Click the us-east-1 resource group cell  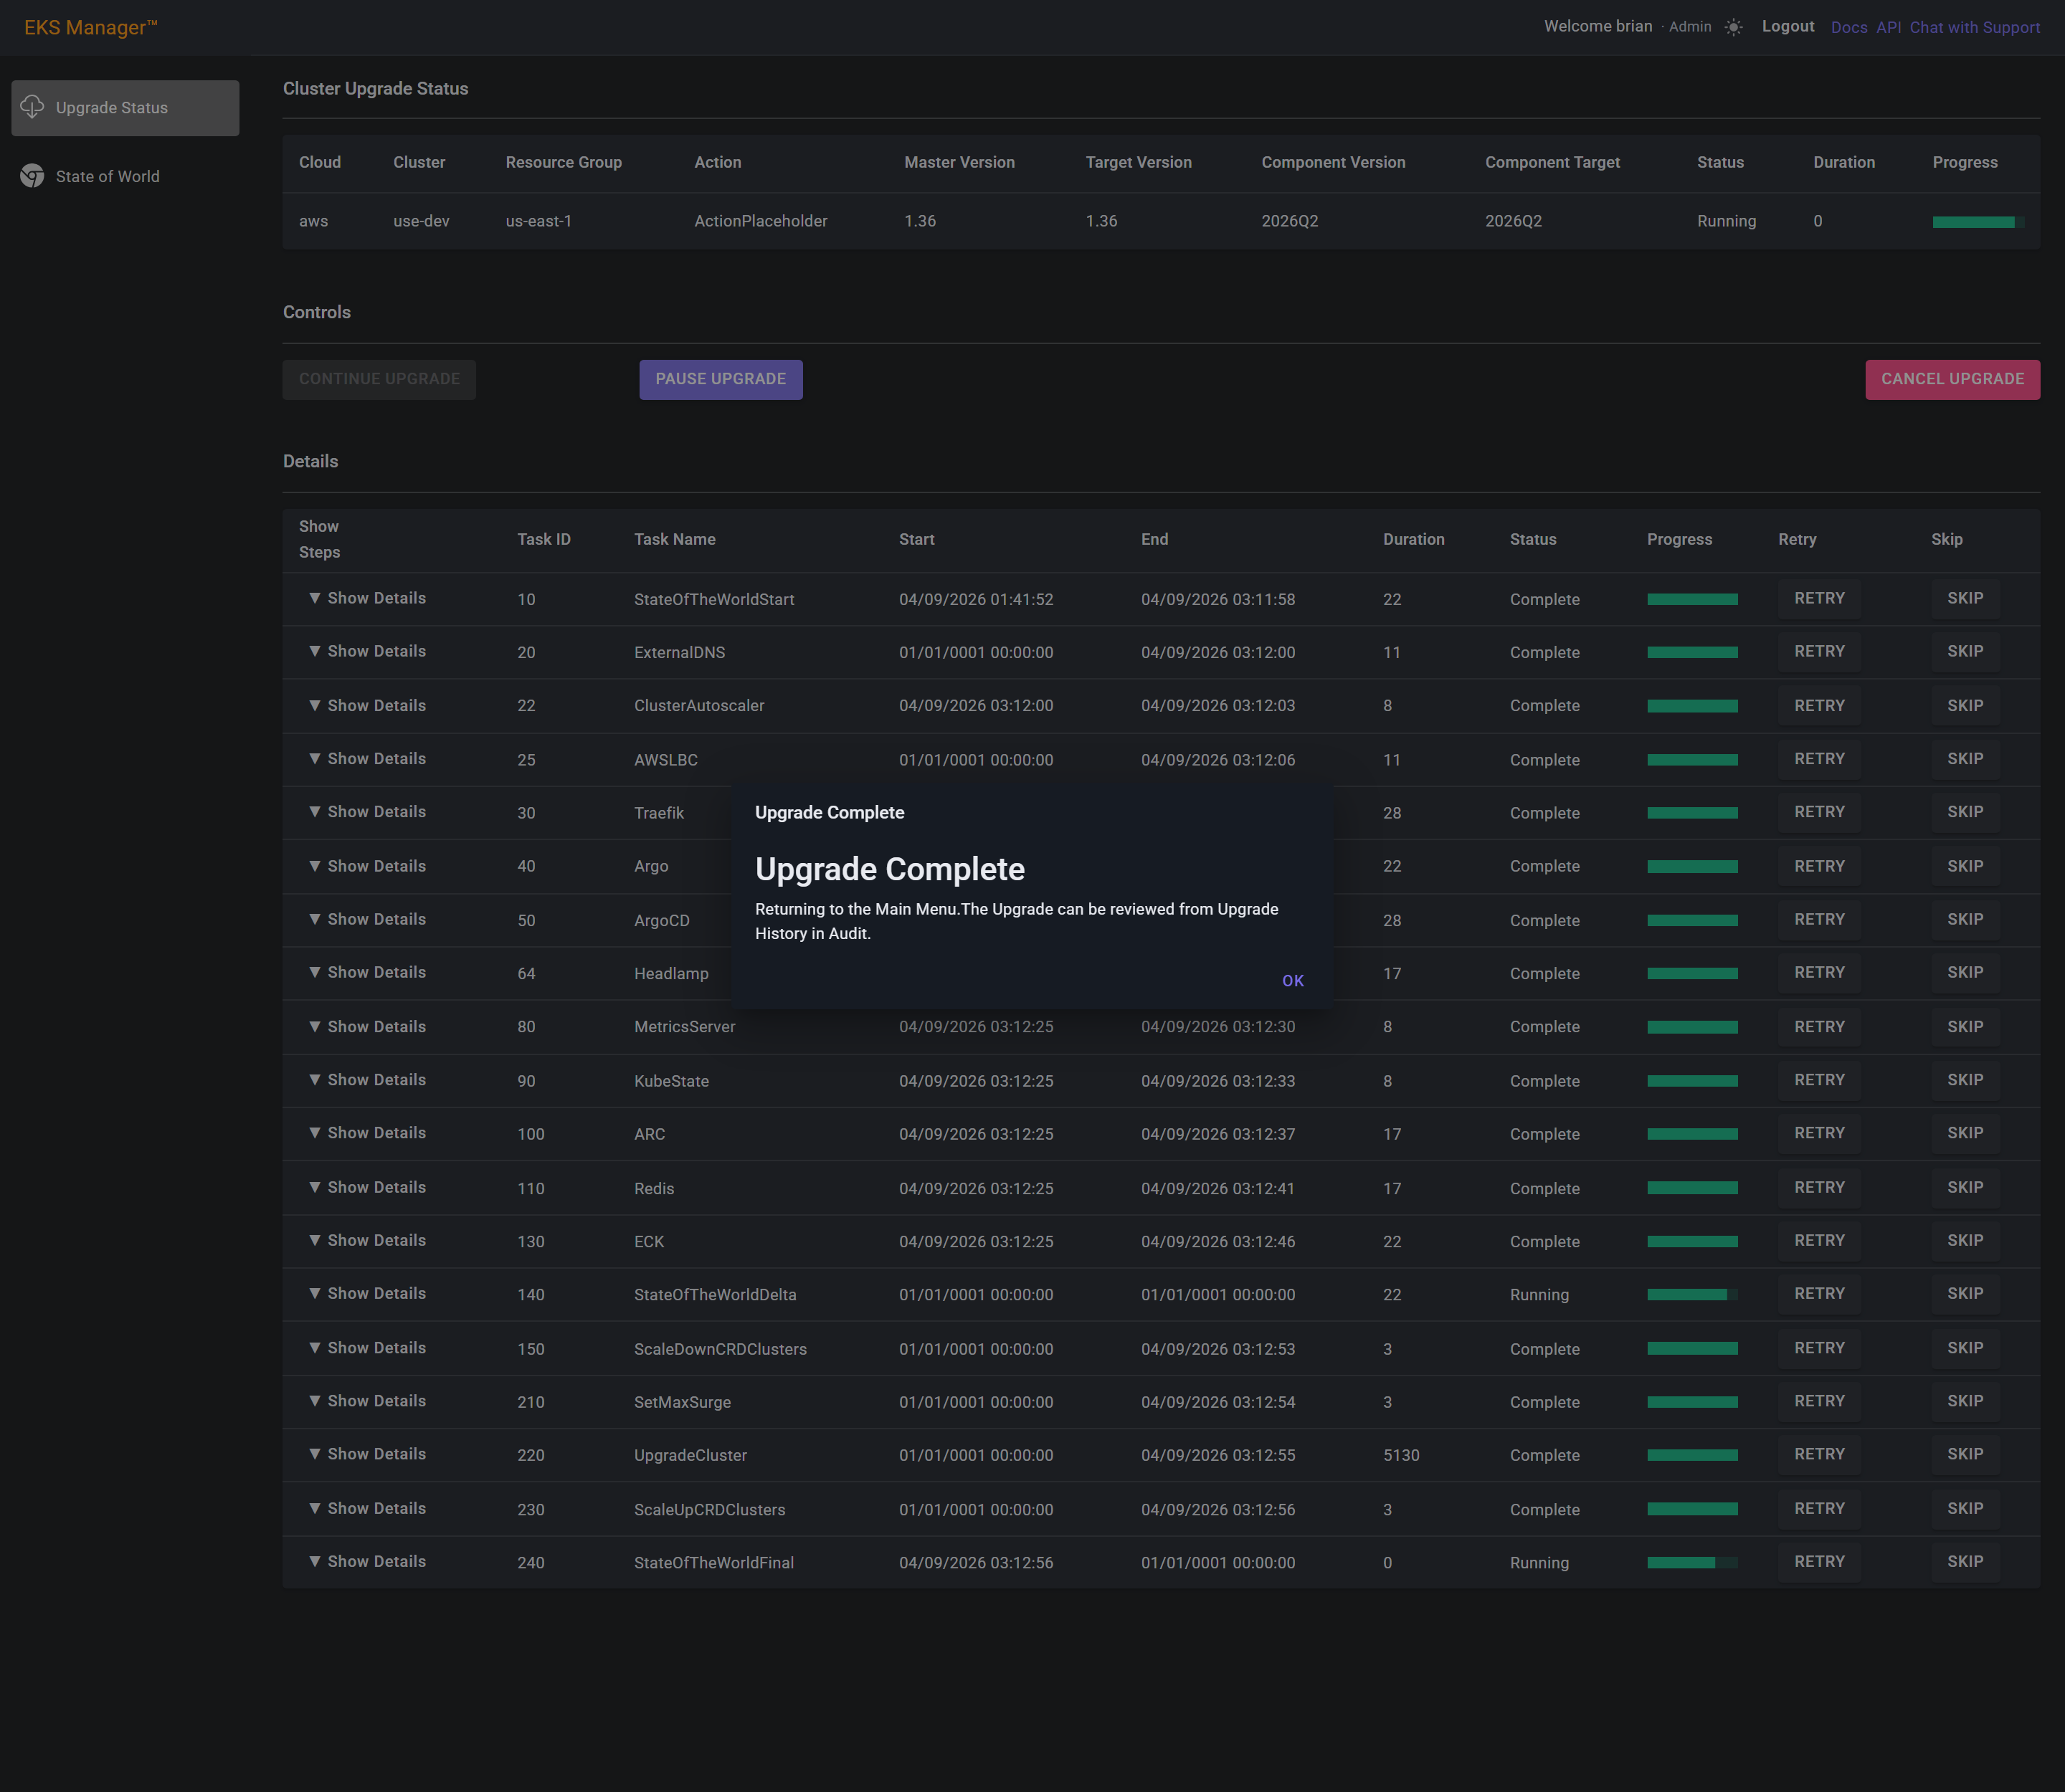pos(538,221)
